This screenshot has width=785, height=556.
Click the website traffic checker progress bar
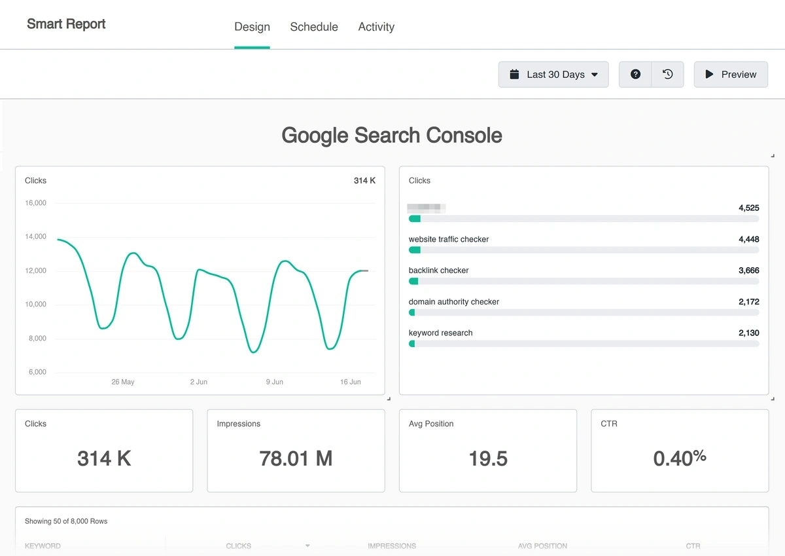pyautogui.click(x=584, y=250)
